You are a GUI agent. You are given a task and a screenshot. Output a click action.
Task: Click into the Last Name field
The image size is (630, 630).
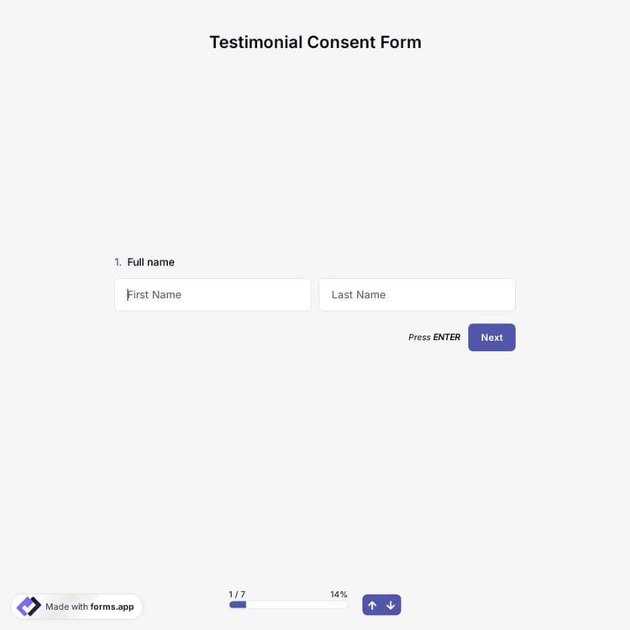(417, 295)
